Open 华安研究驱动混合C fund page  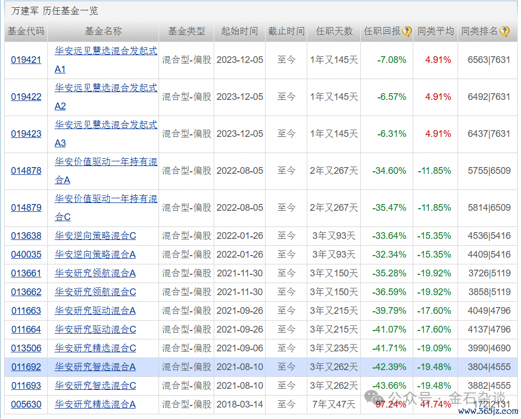[x=95, y=329]
